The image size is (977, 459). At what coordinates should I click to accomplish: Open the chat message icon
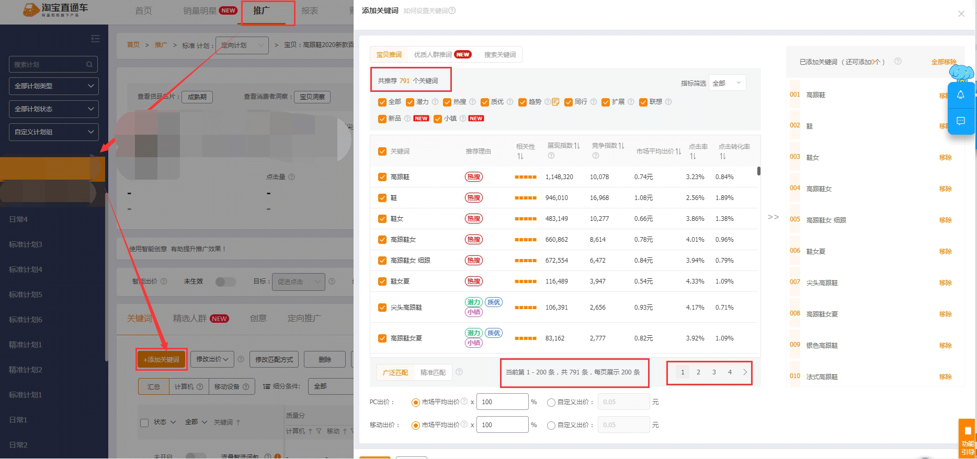(961, 121)
